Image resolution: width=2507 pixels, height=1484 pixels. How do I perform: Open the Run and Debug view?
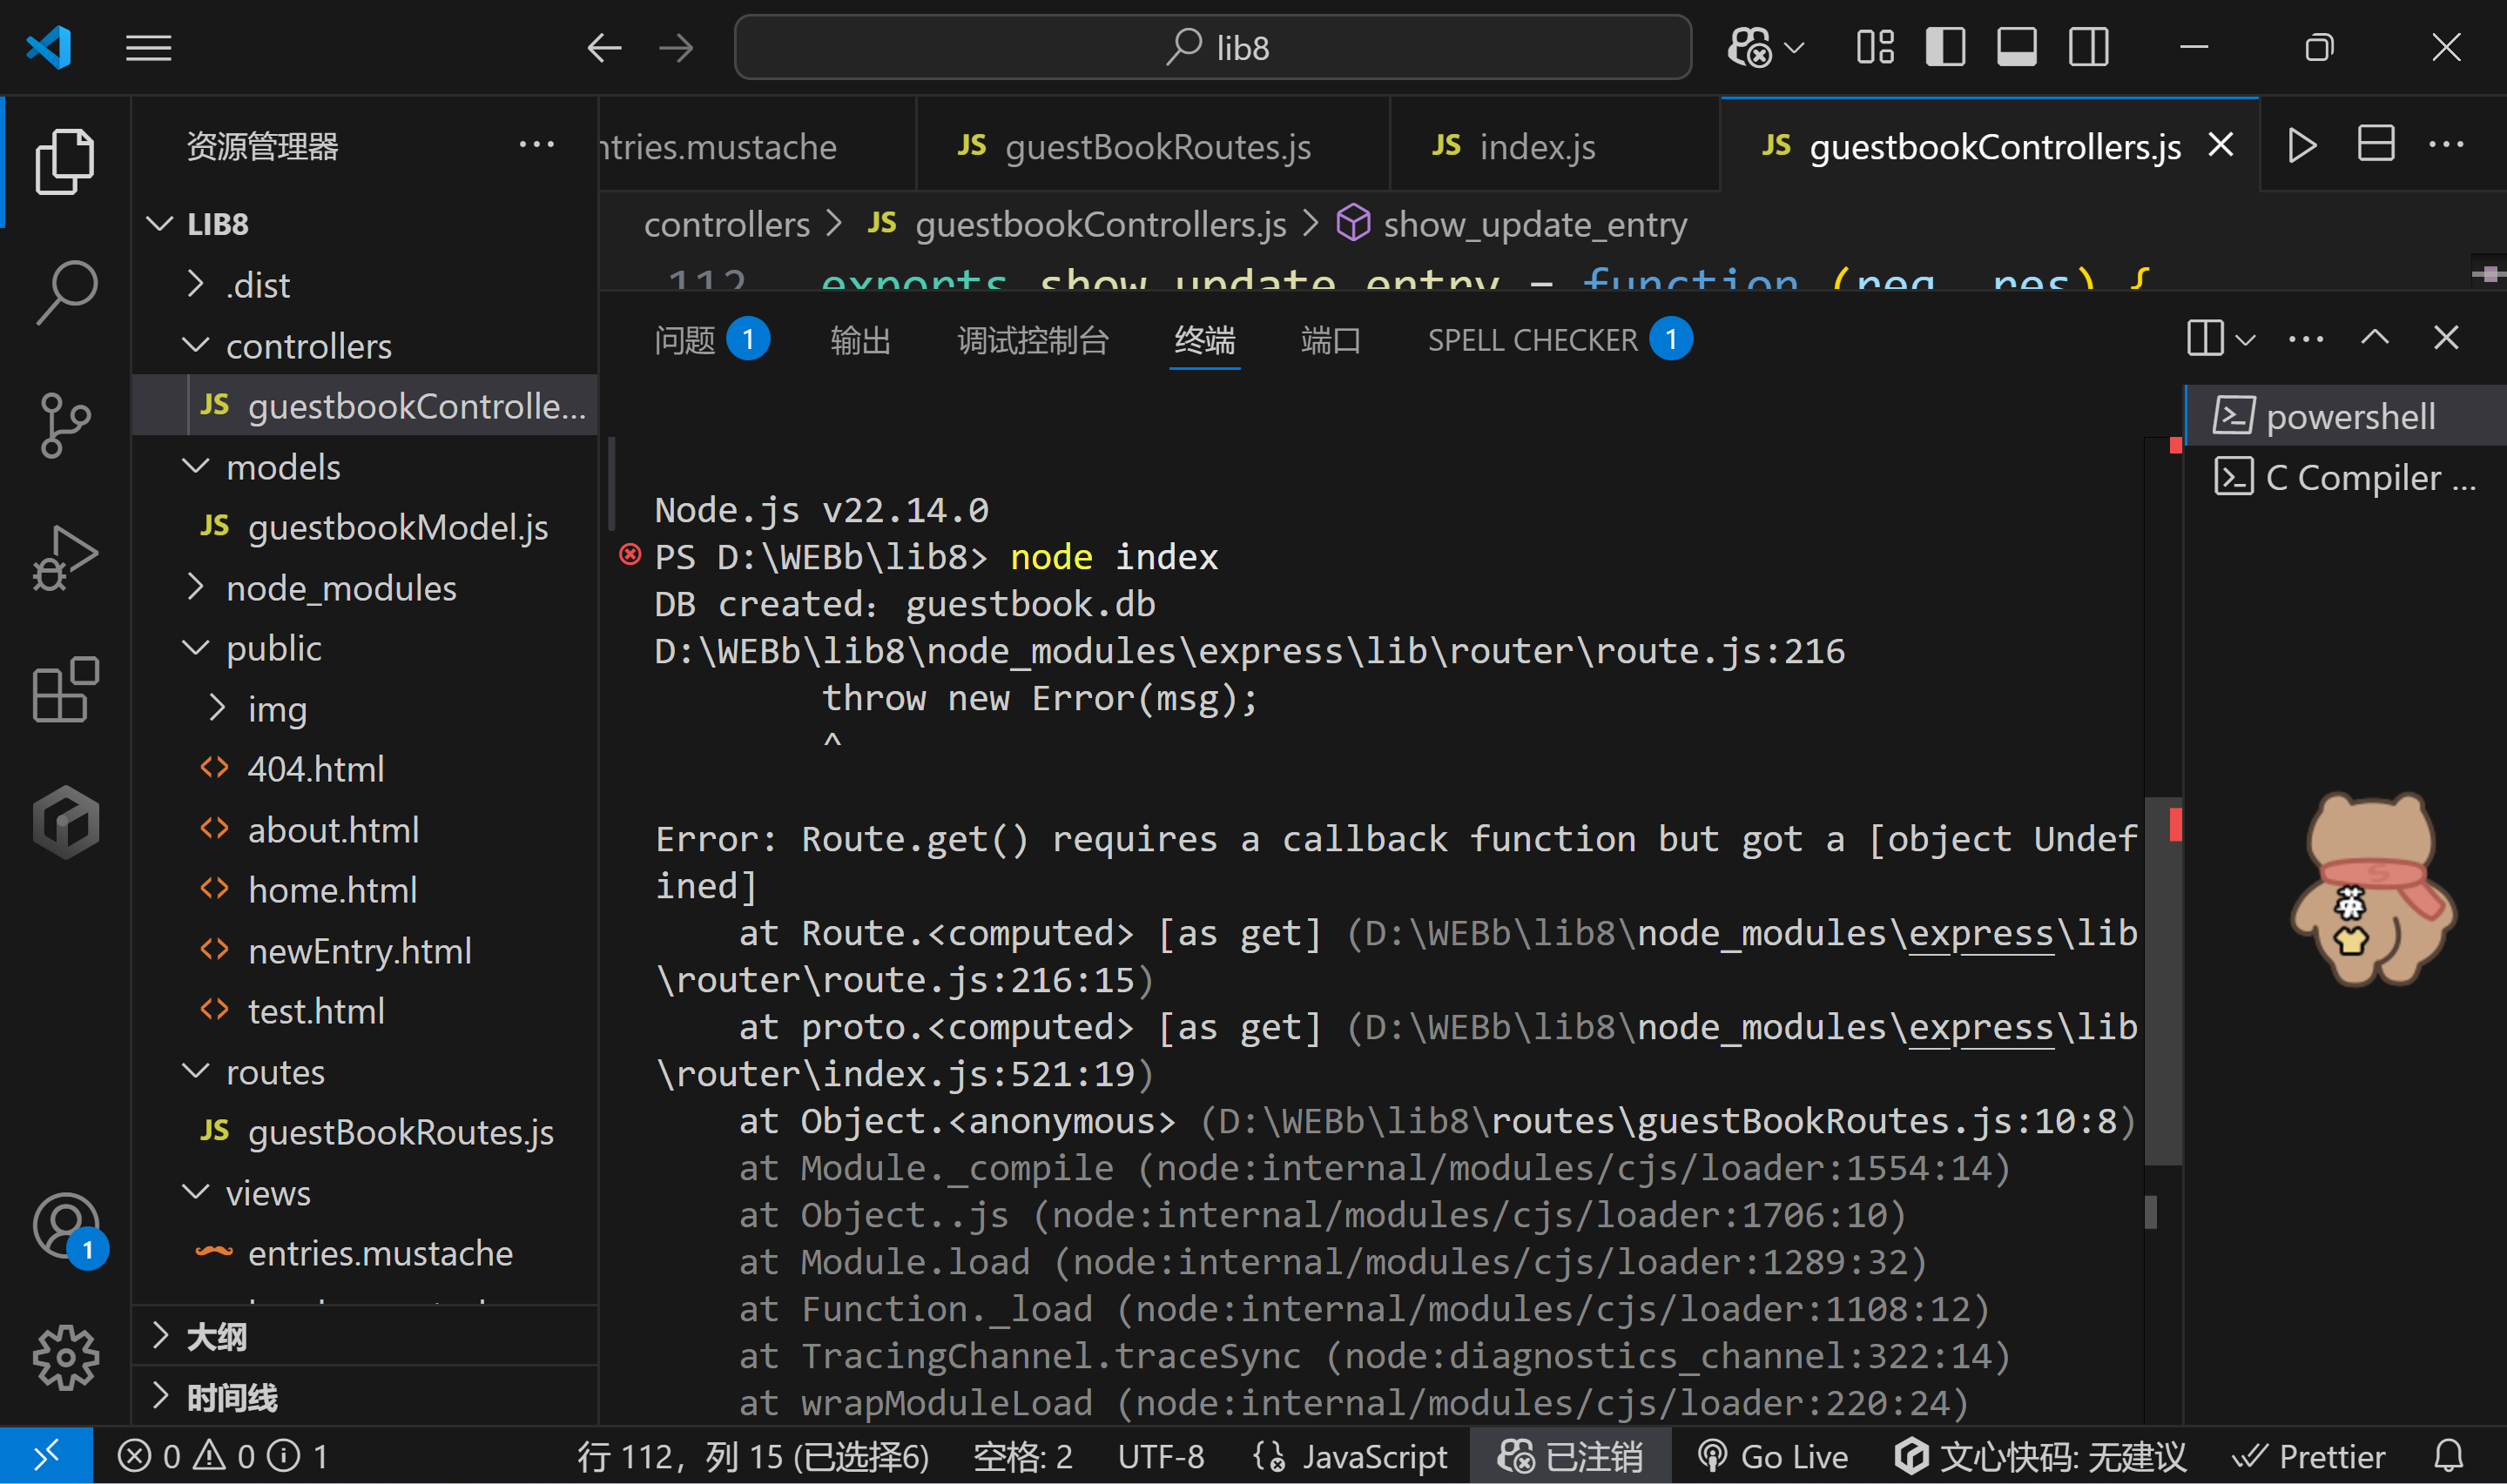66,557
